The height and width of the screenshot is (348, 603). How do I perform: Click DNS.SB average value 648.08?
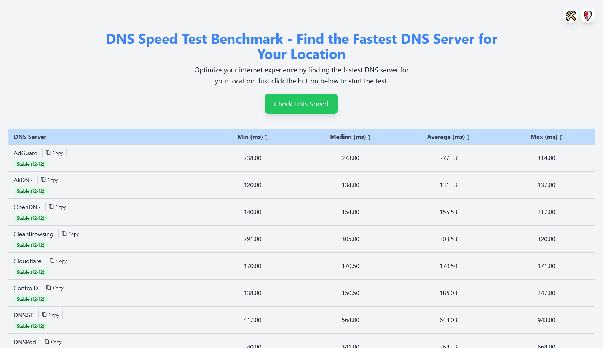(448, 320)
